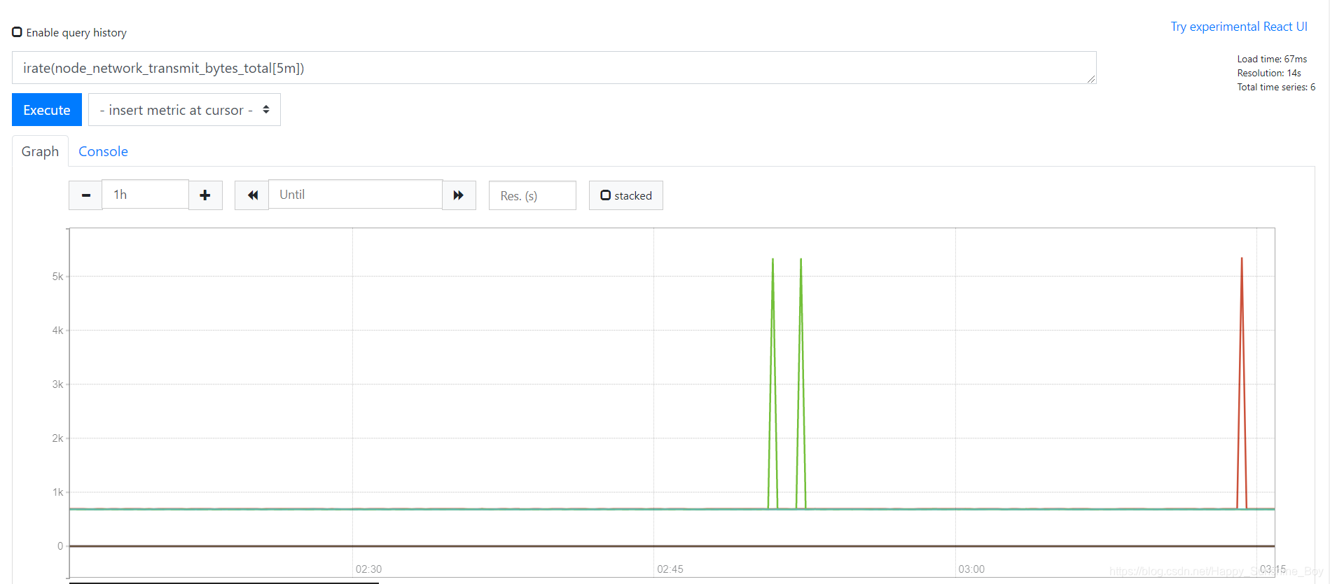
Task: Click the 02:45 x-axis label
Action: tap(670, 569)
